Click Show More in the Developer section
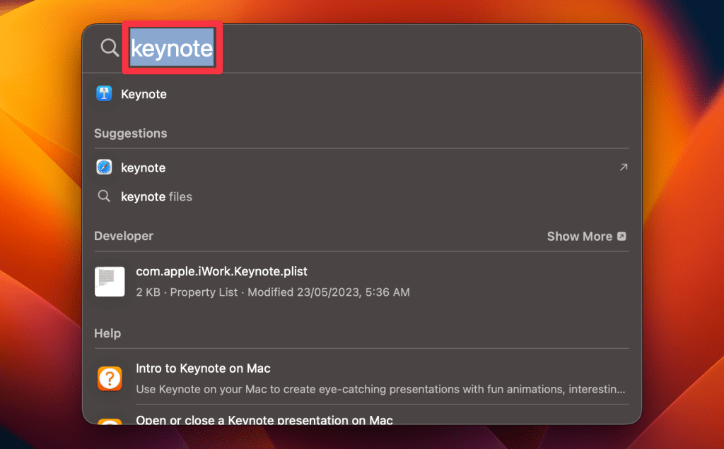The image size is (724, 449). (580, 237)
